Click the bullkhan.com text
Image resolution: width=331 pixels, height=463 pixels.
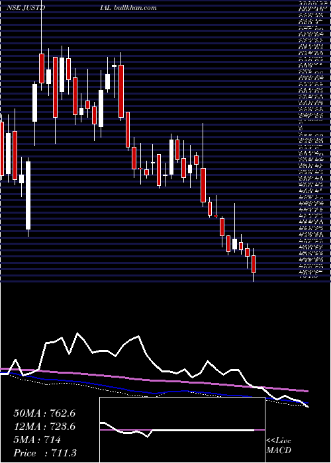click(134, 8)
